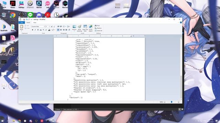Click the "Degrees of rotation" line
This screenshot has height=123, width=220.
click(x=87, y=88)
